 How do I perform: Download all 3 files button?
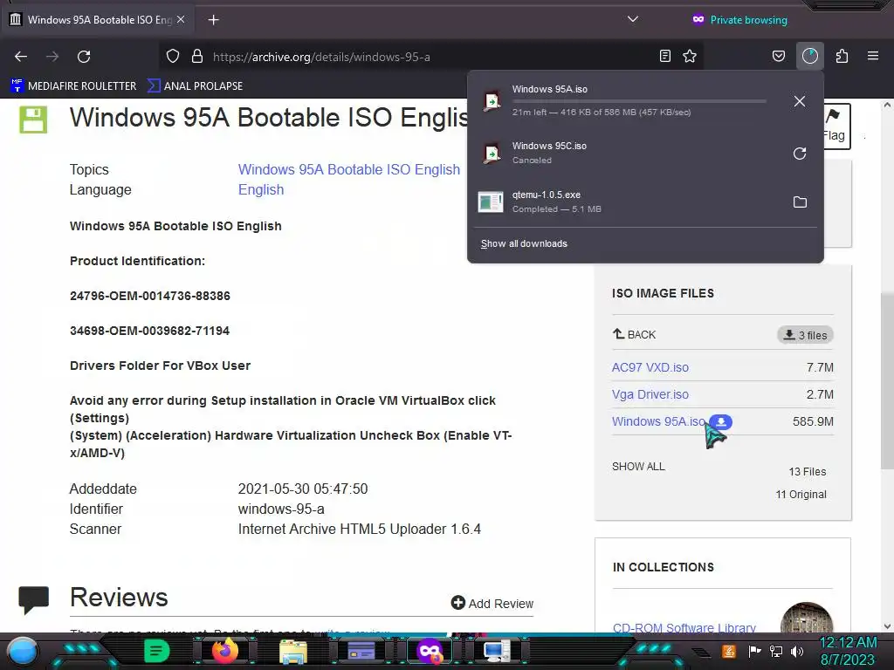[x=805, y=335]
